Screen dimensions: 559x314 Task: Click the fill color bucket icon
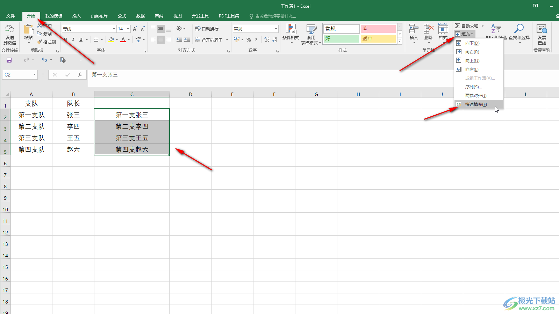pos(111,39)
